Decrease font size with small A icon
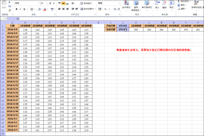The width and height of the screenshot is (204, 136). pyautogui.click(x=54, y=3)
